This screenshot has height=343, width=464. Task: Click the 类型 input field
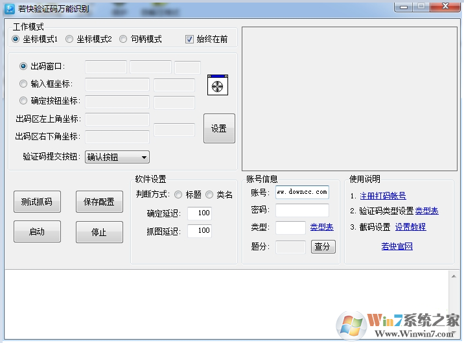(x=290, y=228)
